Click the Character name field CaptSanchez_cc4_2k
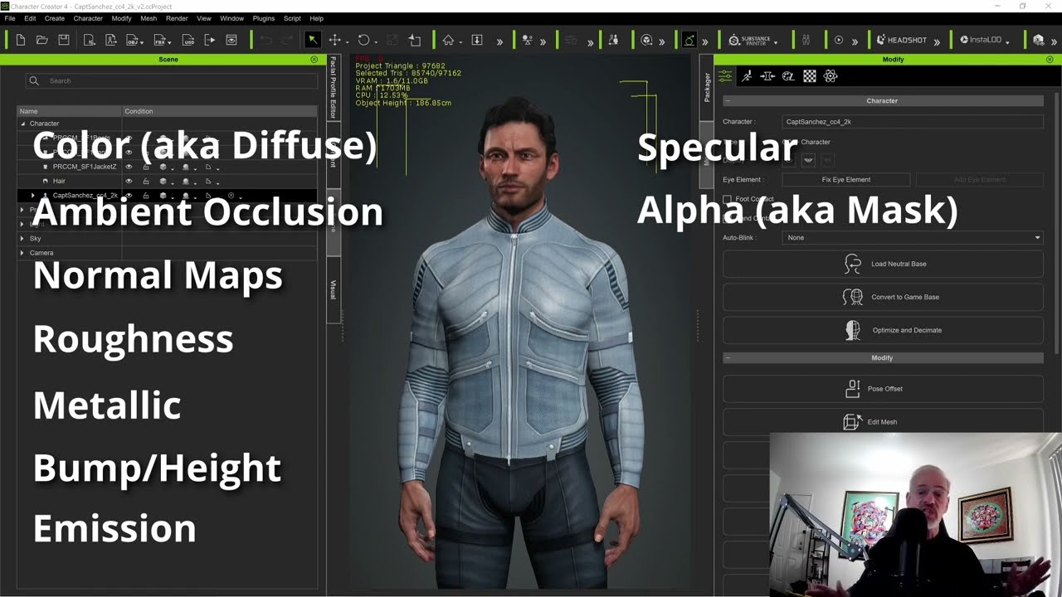The width and height of the screenshot is (1062, 597). pos(913,122)
